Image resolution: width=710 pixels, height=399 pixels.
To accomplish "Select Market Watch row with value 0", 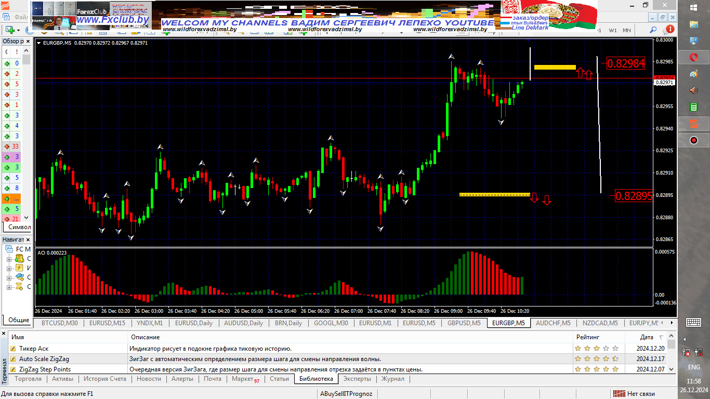I will (12, 63).
